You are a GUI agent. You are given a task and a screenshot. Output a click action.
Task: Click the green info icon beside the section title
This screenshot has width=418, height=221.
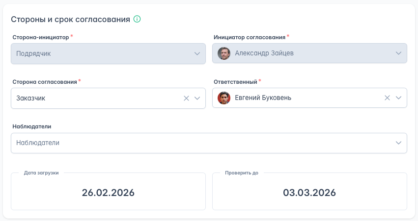coord(137,20)
